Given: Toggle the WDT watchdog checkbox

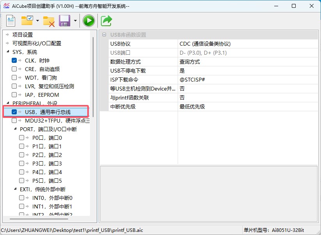Looking at the screenshot, I should 14,78.
